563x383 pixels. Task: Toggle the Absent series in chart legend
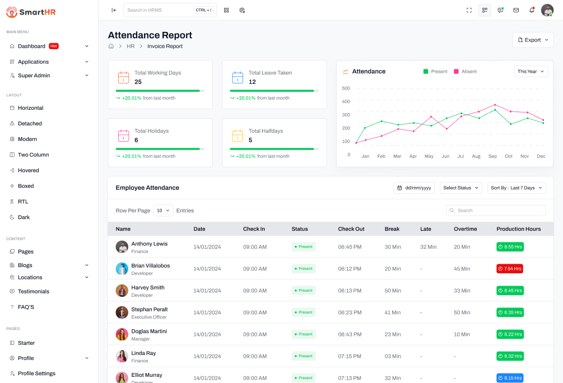click(x=465, y=72)
